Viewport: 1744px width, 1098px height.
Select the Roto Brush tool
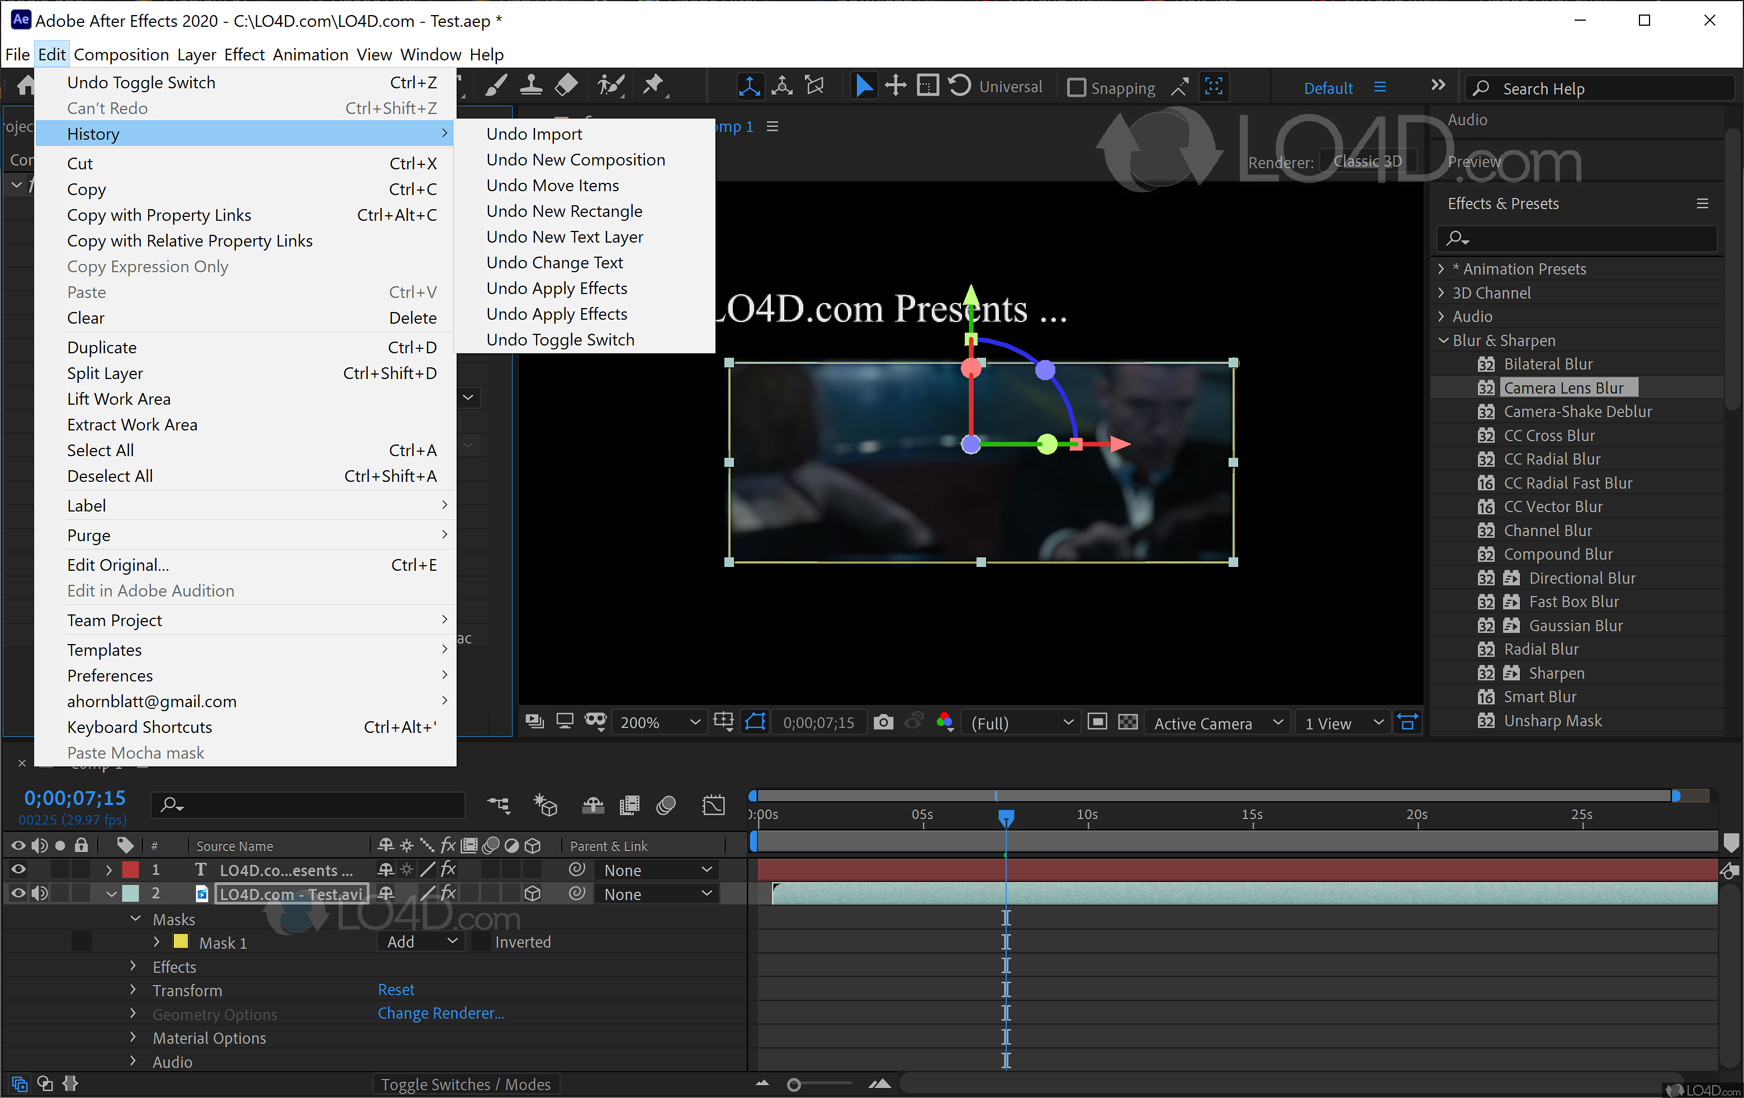610,86
